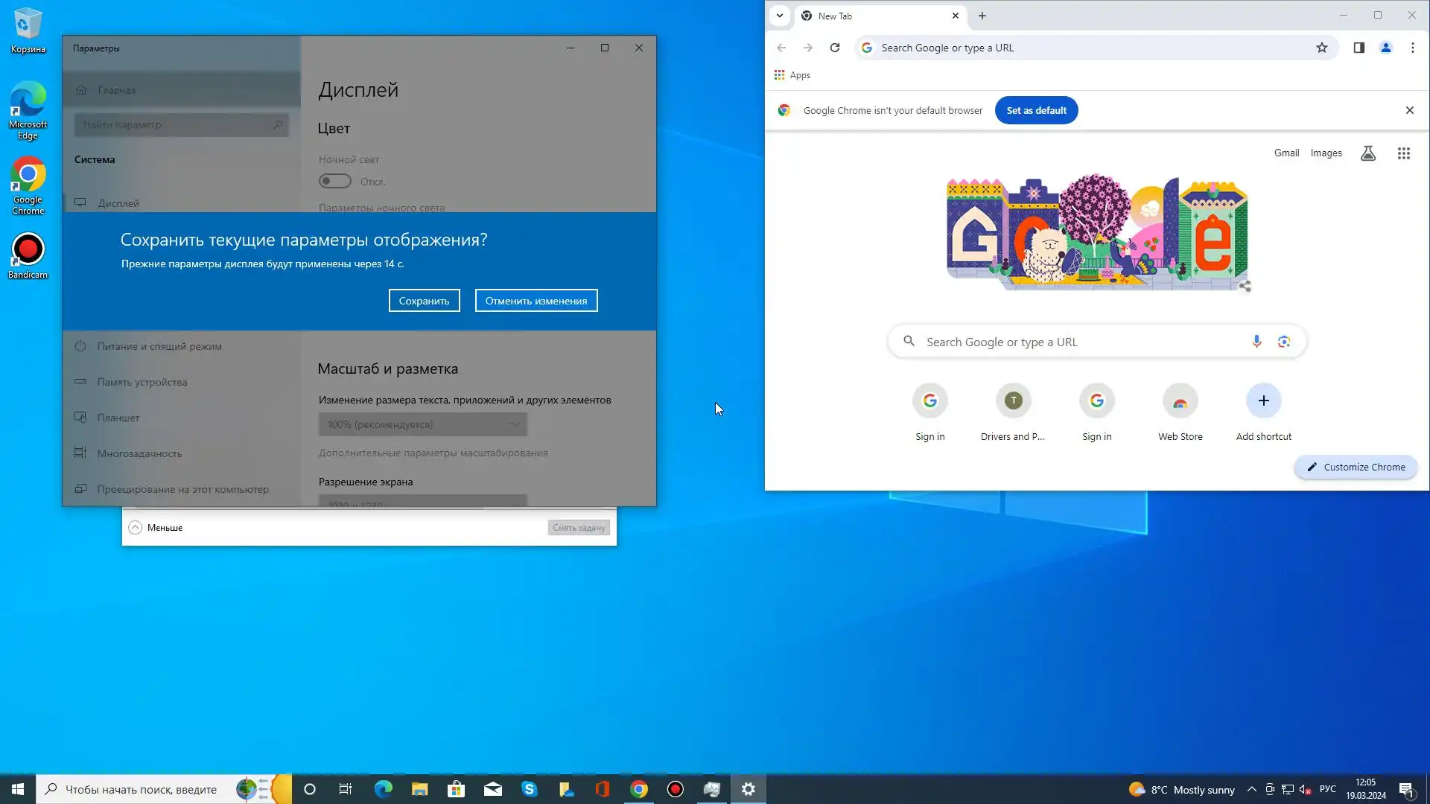Open the scale 100% dropdown
Screen dimensions: 1430x804
422,424
